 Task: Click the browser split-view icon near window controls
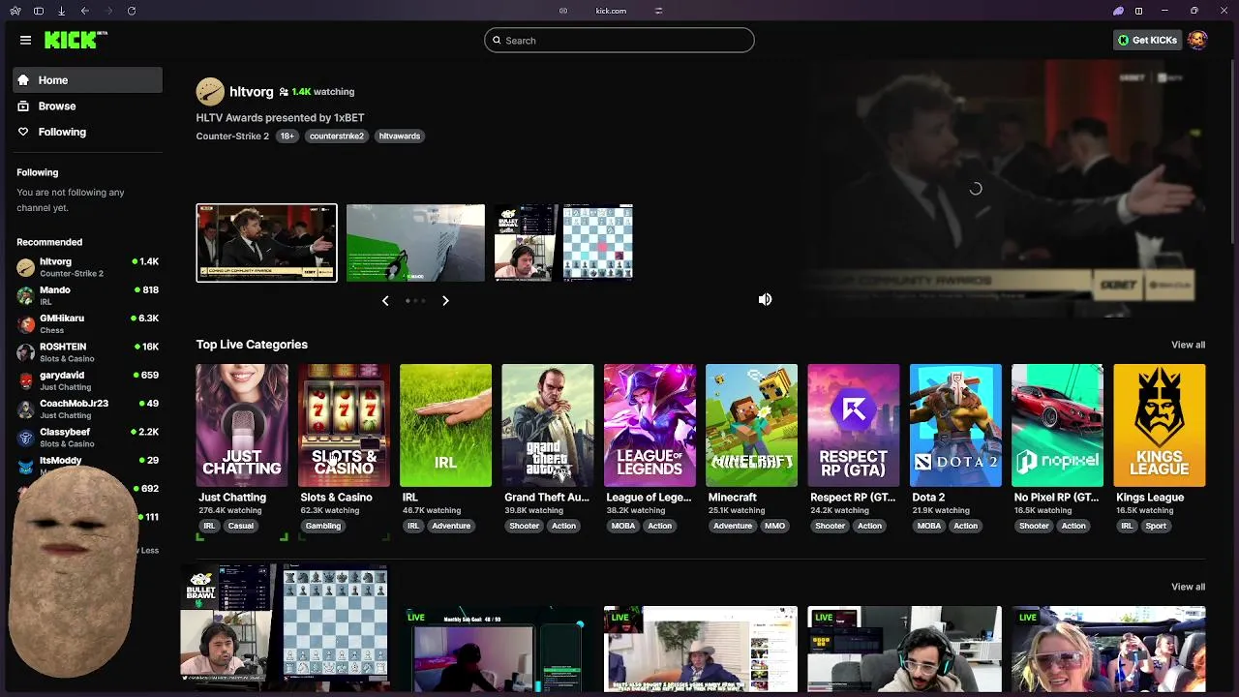pyautogui.click(x=1138, y=11)
